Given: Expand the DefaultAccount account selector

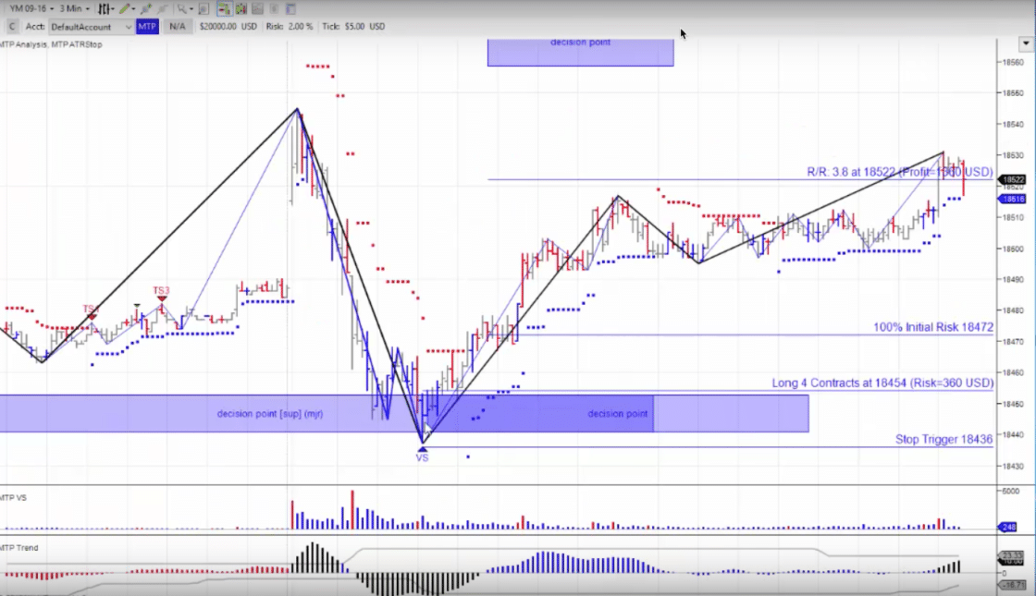Looking at the screenshot, I should [129, 26].
